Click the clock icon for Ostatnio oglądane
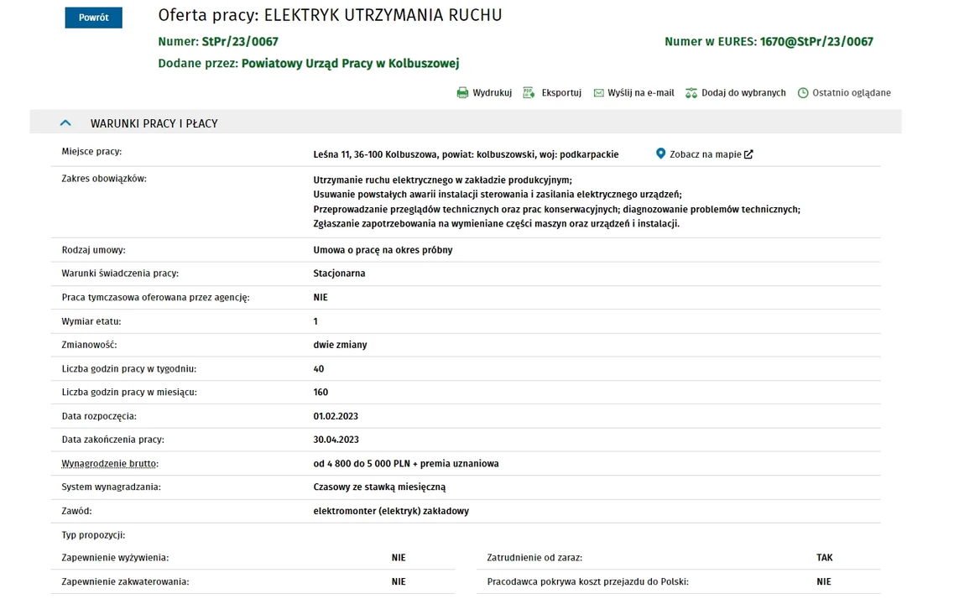This screenshot has height=604, width=980. [x=803, y=93]
